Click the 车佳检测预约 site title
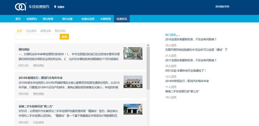The image size is (259, 126). [x=39, y=7]
